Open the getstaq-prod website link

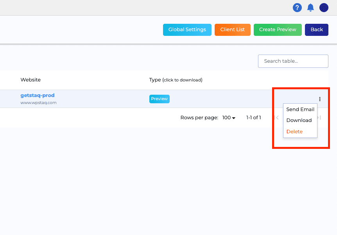tap(38, 95)
